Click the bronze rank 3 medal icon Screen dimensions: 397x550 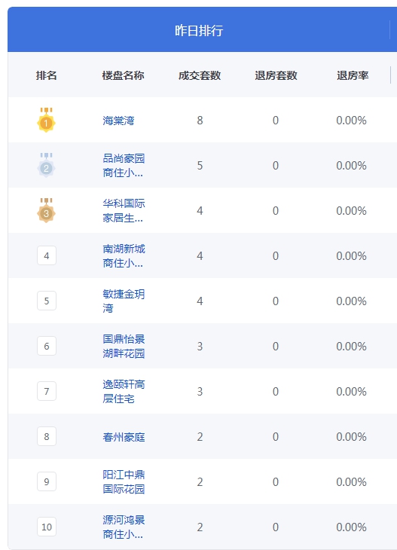pos(46,210)
